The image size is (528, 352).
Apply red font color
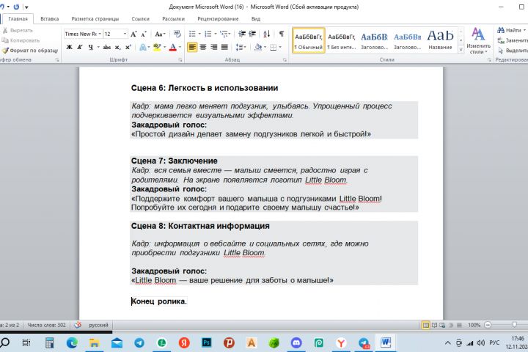[173, 47]
